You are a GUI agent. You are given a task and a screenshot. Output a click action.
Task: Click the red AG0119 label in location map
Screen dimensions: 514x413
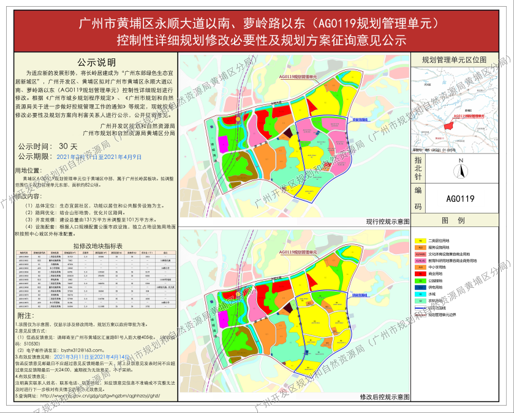coord(469,116)
